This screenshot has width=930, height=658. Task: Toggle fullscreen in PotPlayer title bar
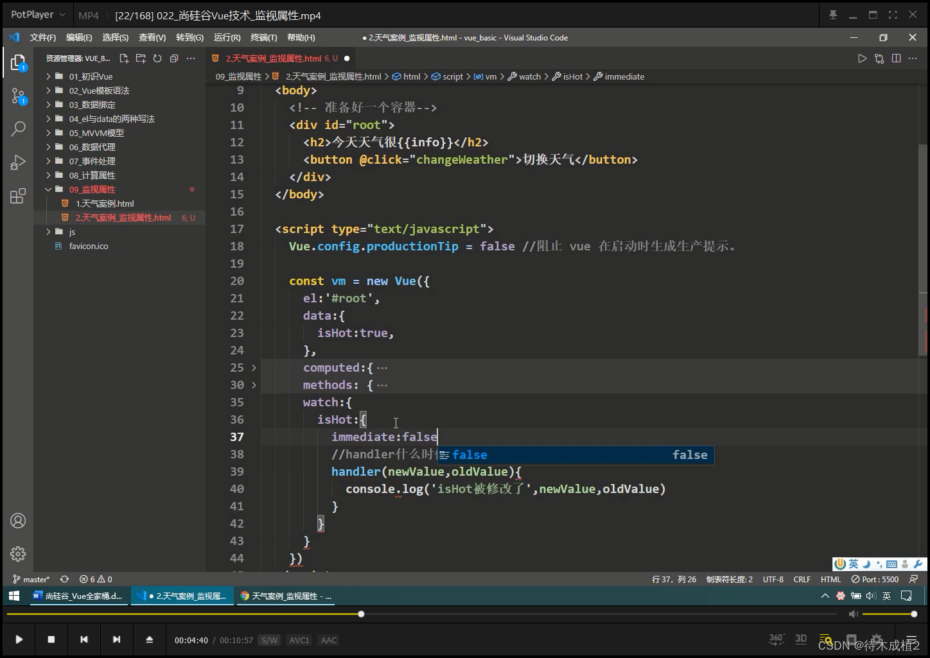[893, 15]
